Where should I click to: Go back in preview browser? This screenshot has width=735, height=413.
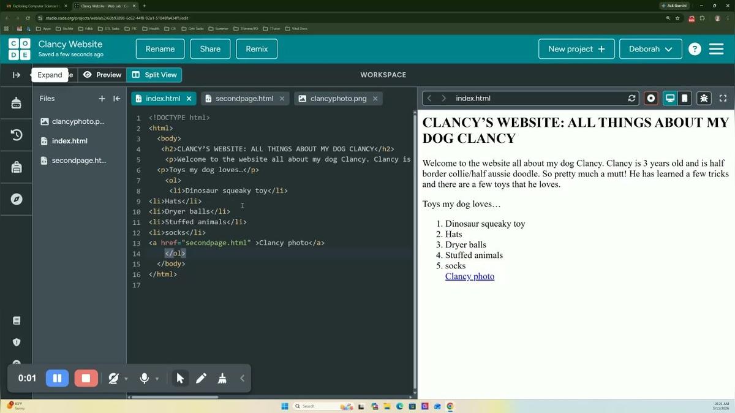click(429, 98)
